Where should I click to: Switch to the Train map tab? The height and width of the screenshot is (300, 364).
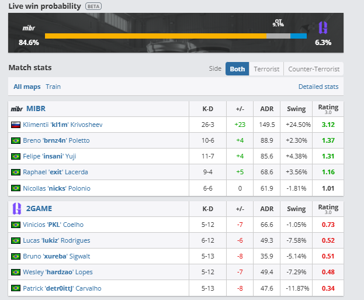click(x=53, y=87)
